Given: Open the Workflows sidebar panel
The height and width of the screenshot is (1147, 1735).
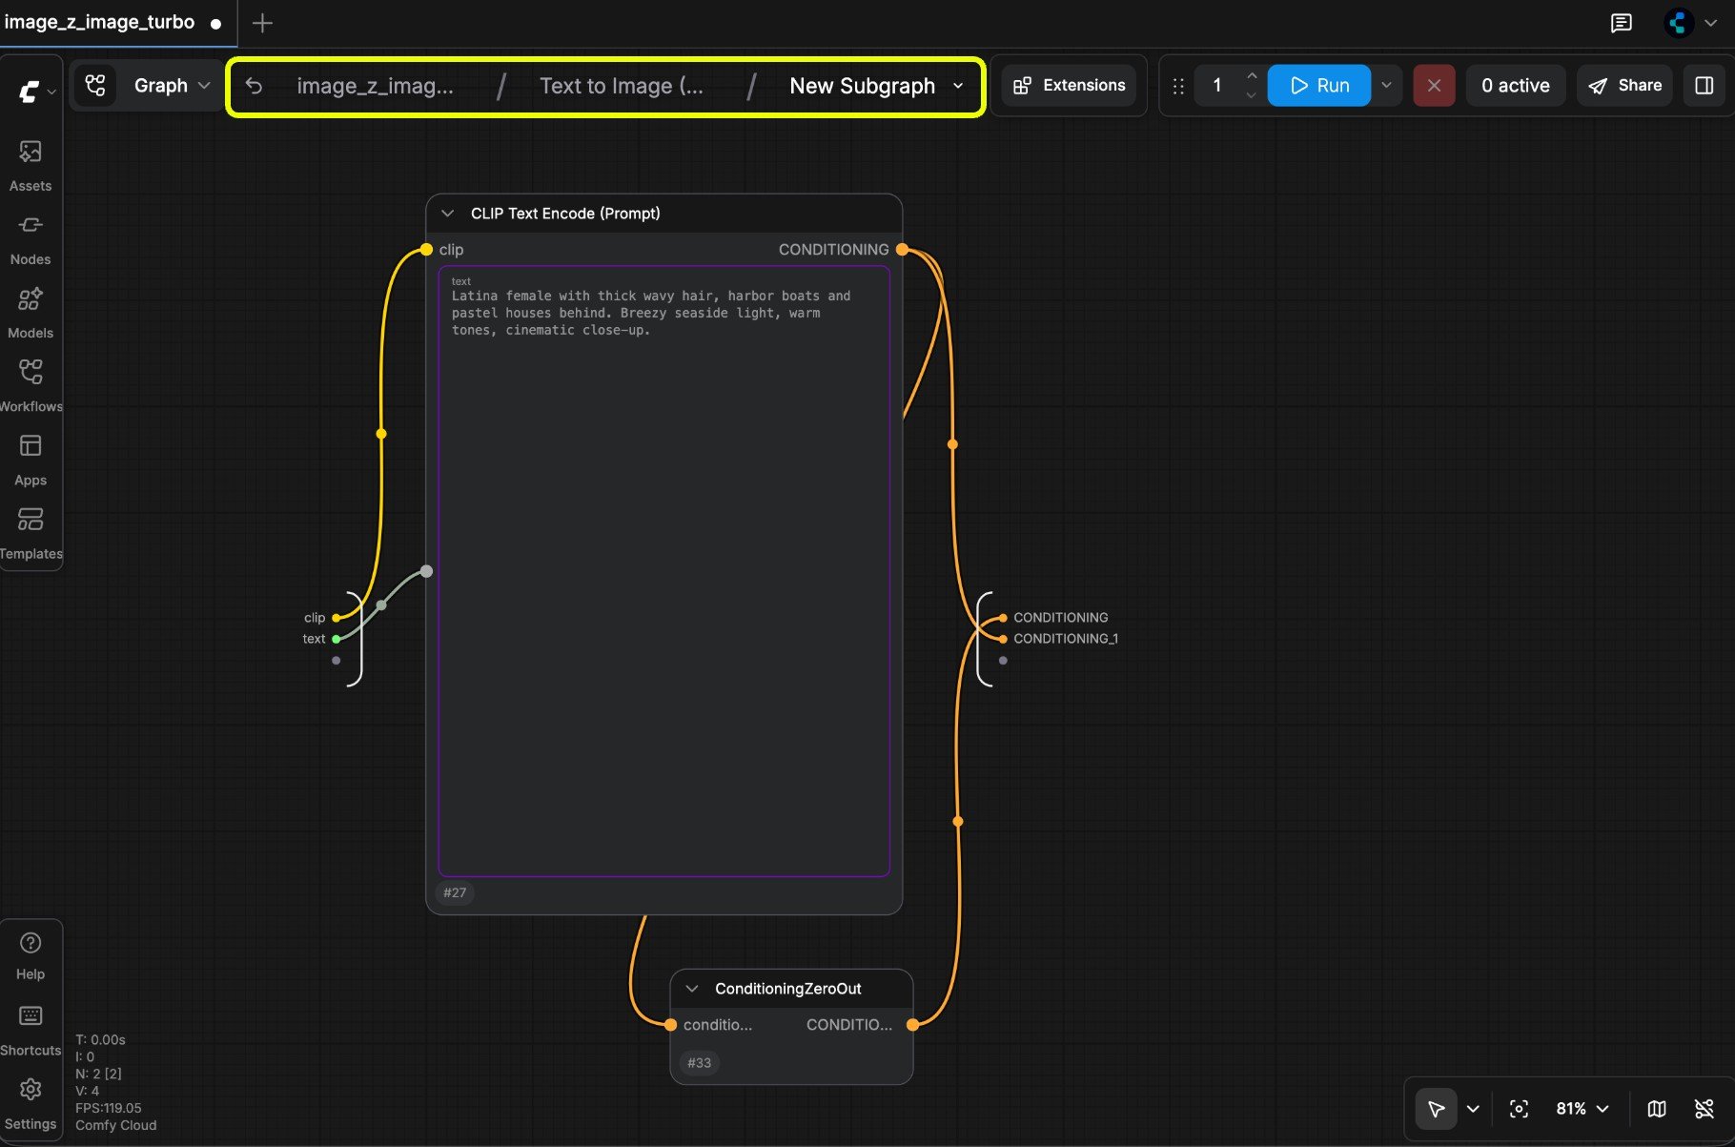Looking at the screenshot, I should [31, 385].
